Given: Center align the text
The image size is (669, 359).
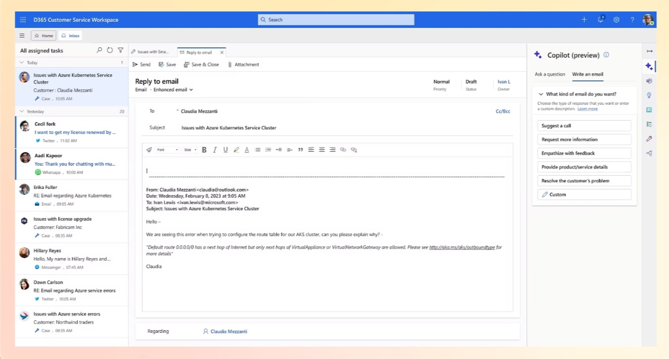Looking at the screenshot, I should [322, 150].
